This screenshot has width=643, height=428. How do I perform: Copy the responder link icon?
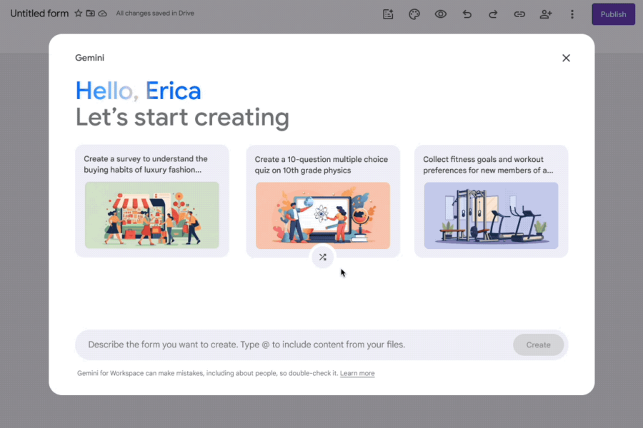coord(519,14)
